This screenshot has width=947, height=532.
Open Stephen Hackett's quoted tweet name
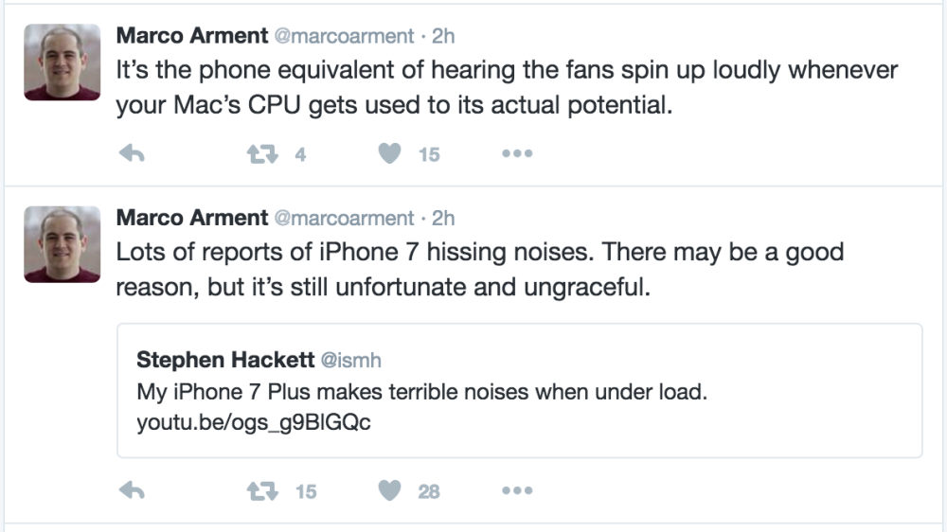pos(223,360)
